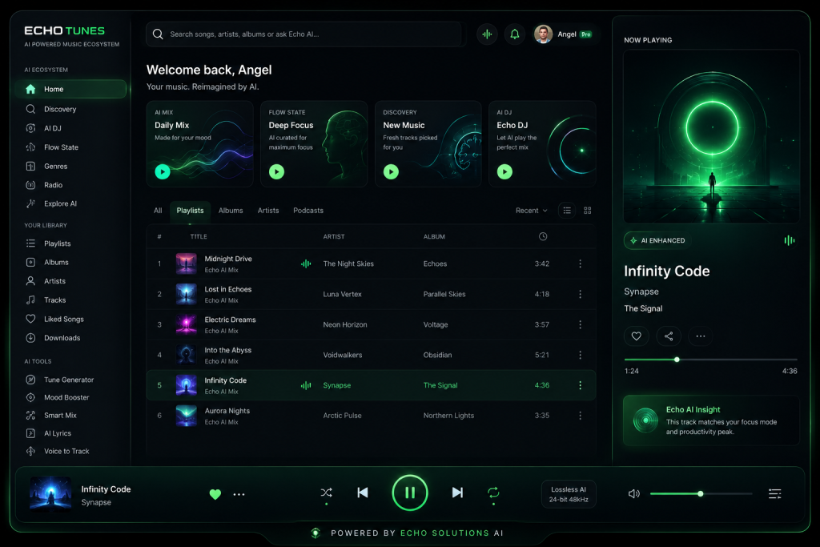
Task: Switch to the Artists tab
Action: (x=268, y=210)
